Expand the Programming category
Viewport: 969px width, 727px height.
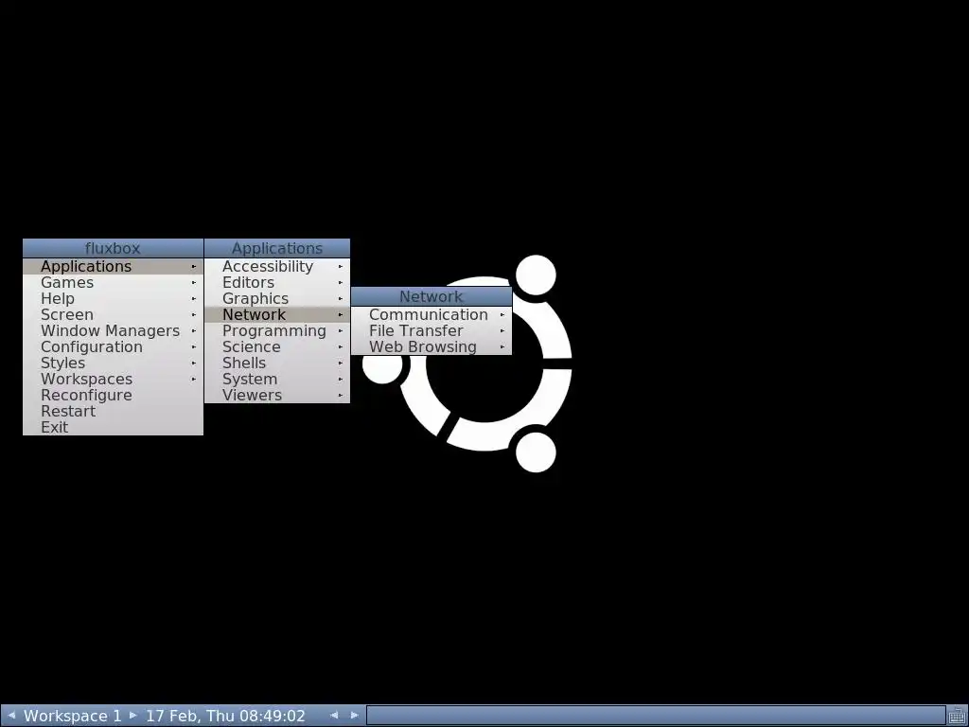tap(277, 330)
